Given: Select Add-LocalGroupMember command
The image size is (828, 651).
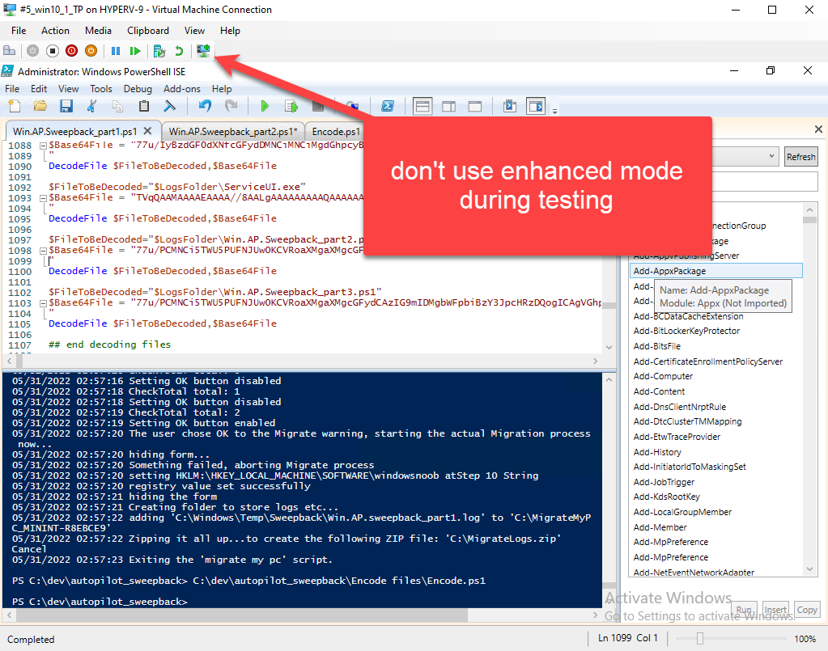Looking at the screenshot, I should pos(682,512).
